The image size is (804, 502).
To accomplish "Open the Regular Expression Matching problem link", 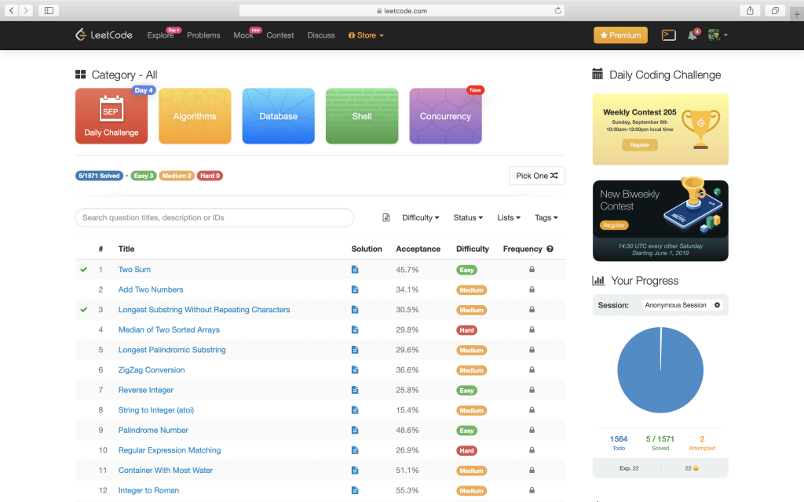I will [x=170, y=450].
